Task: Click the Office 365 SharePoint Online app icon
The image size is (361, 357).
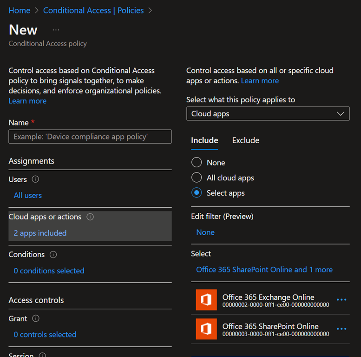Action: click(206, 329)
